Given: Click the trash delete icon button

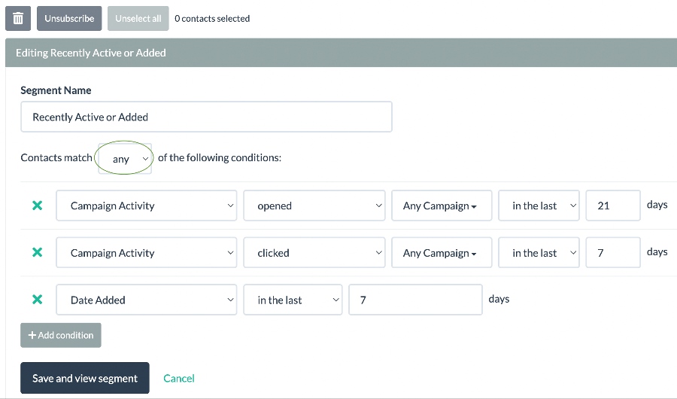Looking at the screenshot, I should [18, 19].
